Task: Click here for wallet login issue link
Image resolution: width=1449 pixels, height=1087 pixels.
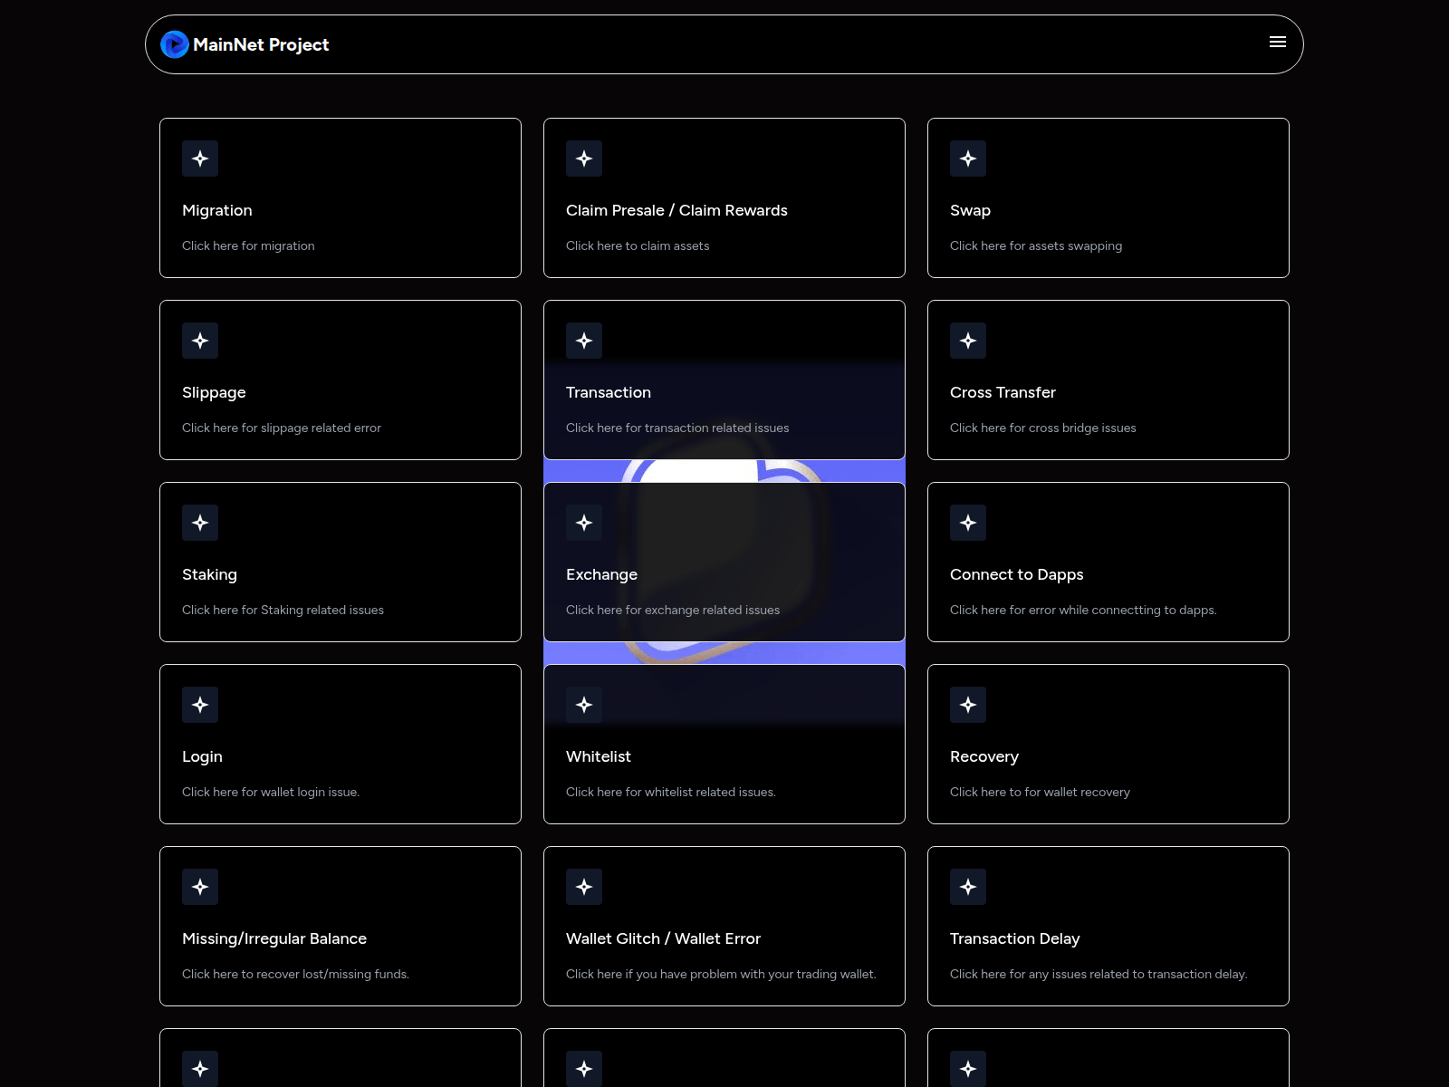Action: pos(270,792)
